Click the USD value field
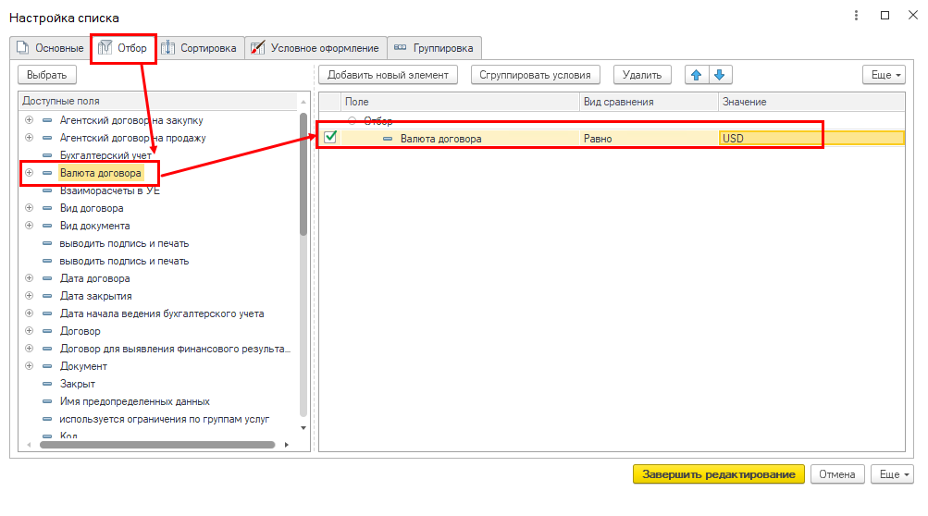928x516 pixels. tap(811, 139)
